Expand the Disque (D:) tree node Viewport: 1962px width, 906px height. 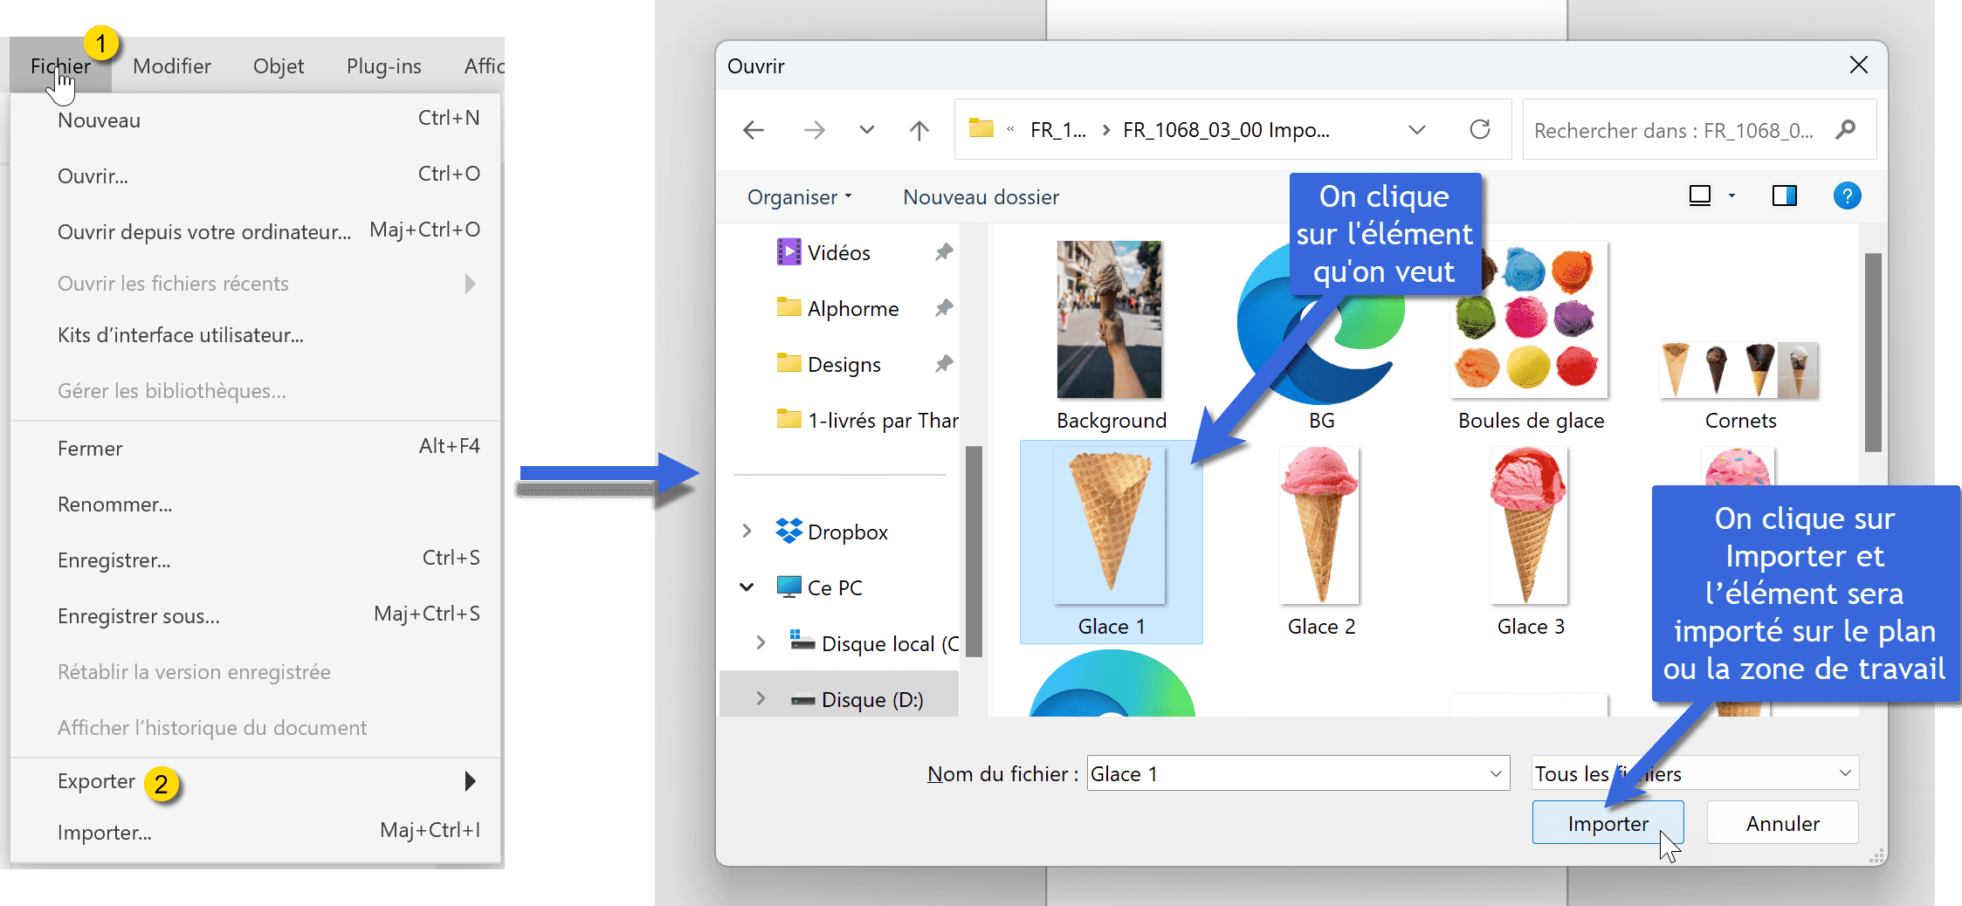(x=761, y=699)
